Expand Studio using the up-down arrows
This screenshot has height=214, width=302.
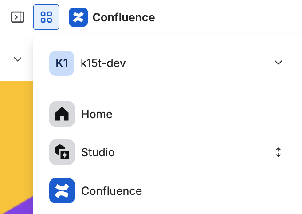(278, 152)
